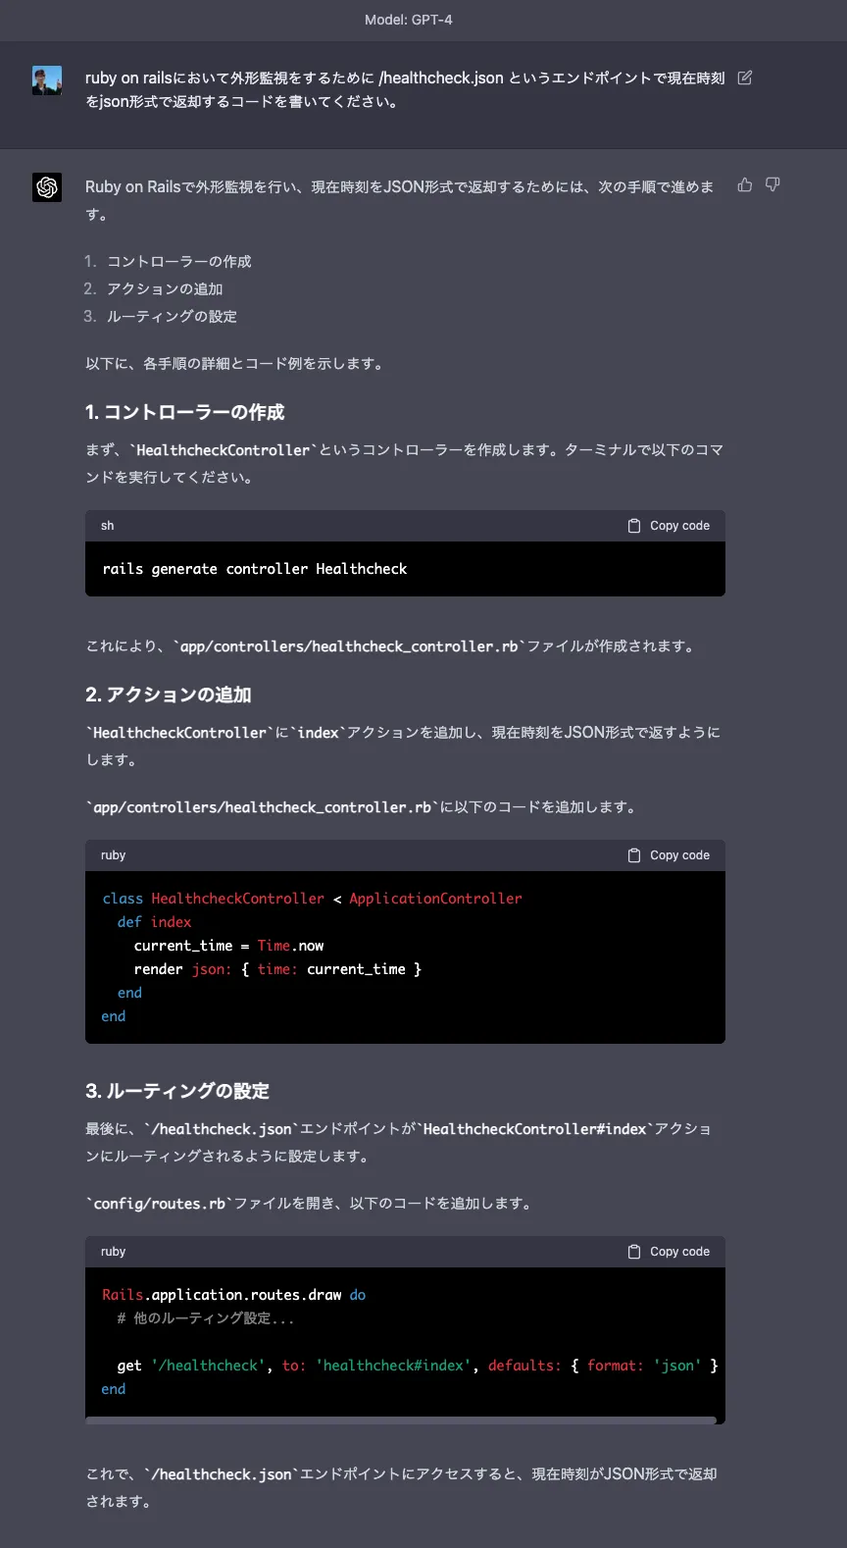Click the user's prompt about /healthcheck.json
Image resolution: width=847 pixels, height=1548 pixels.
404,89
